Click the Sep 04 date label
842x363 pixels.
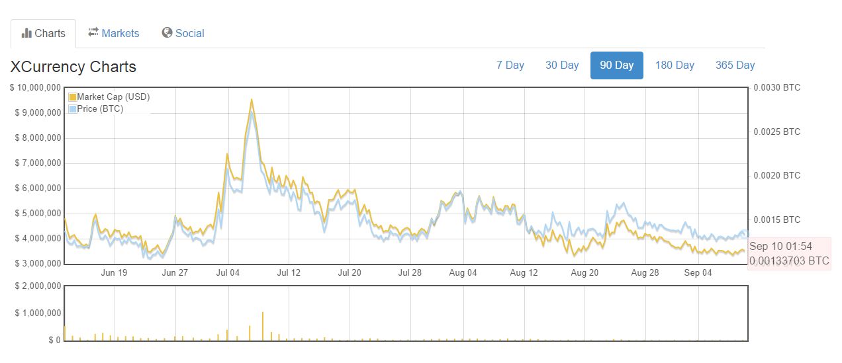pos(698,272)
